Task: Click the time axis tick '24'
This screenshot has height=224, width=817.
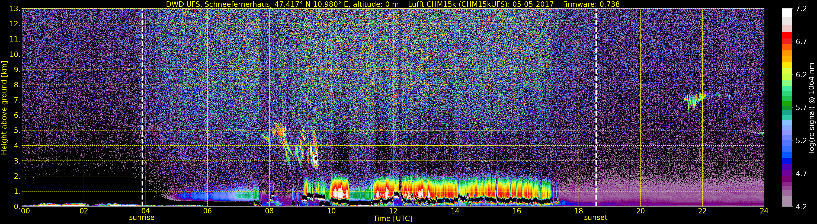Action: pos(764,211)
